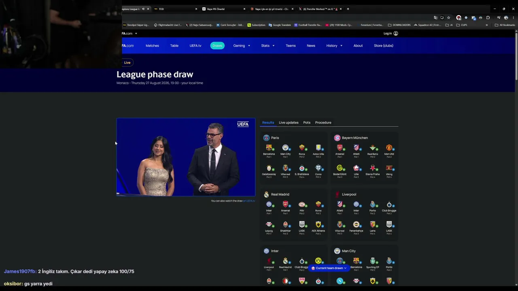Switch to the Live updates tab

pos(289,122)
